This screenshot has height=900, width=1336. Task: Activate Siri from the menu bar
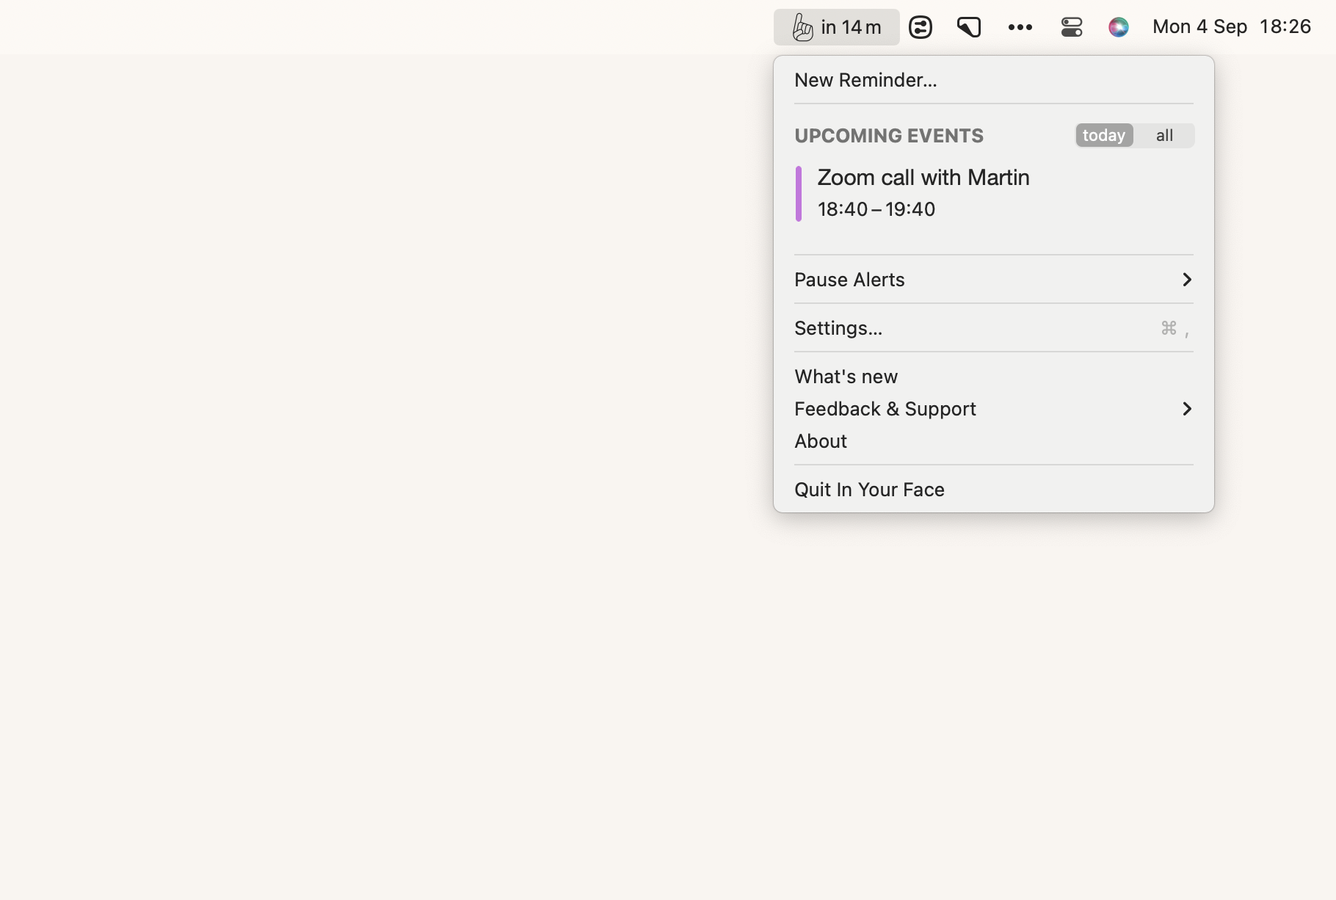[x=1119, y=27]
